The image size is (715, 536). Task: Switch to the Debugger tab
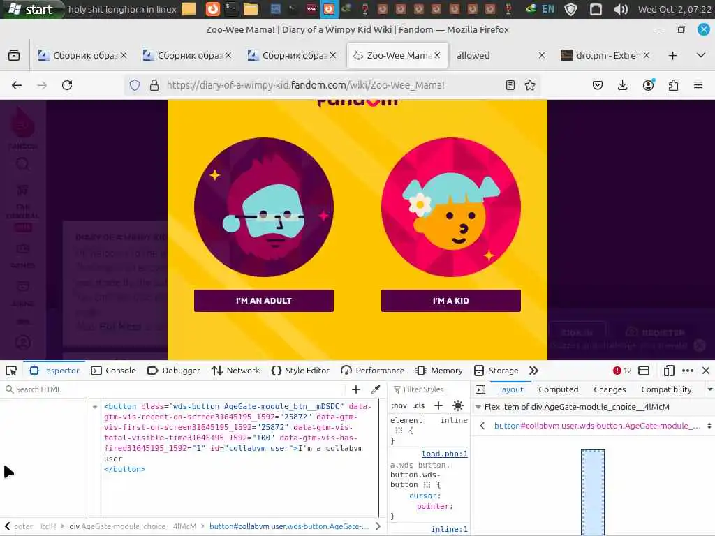coord(174,371)
